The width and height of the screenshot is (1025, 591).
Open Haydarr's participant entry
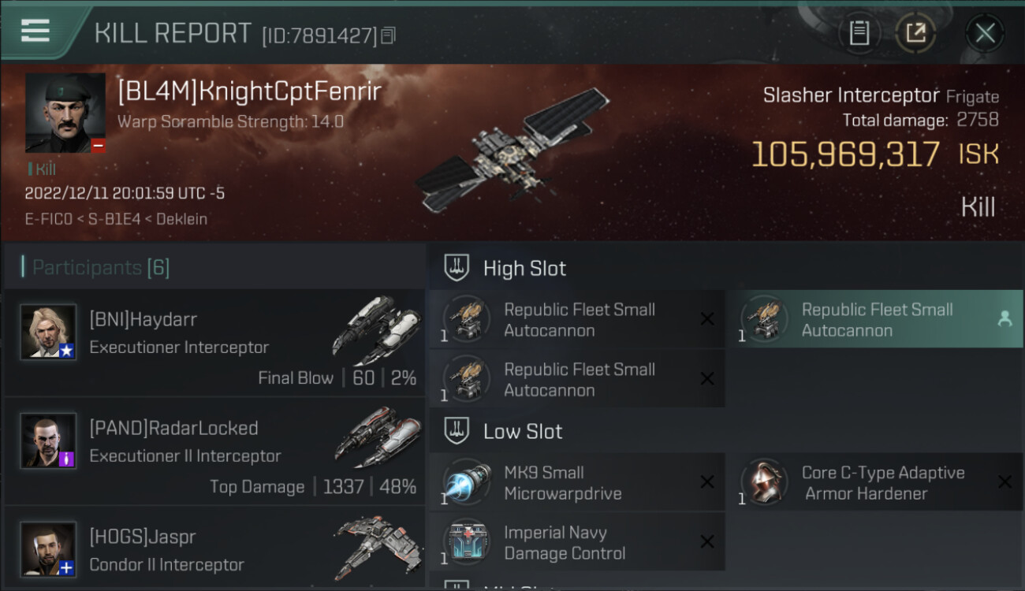pyautogui.click(x=214, y=342)
